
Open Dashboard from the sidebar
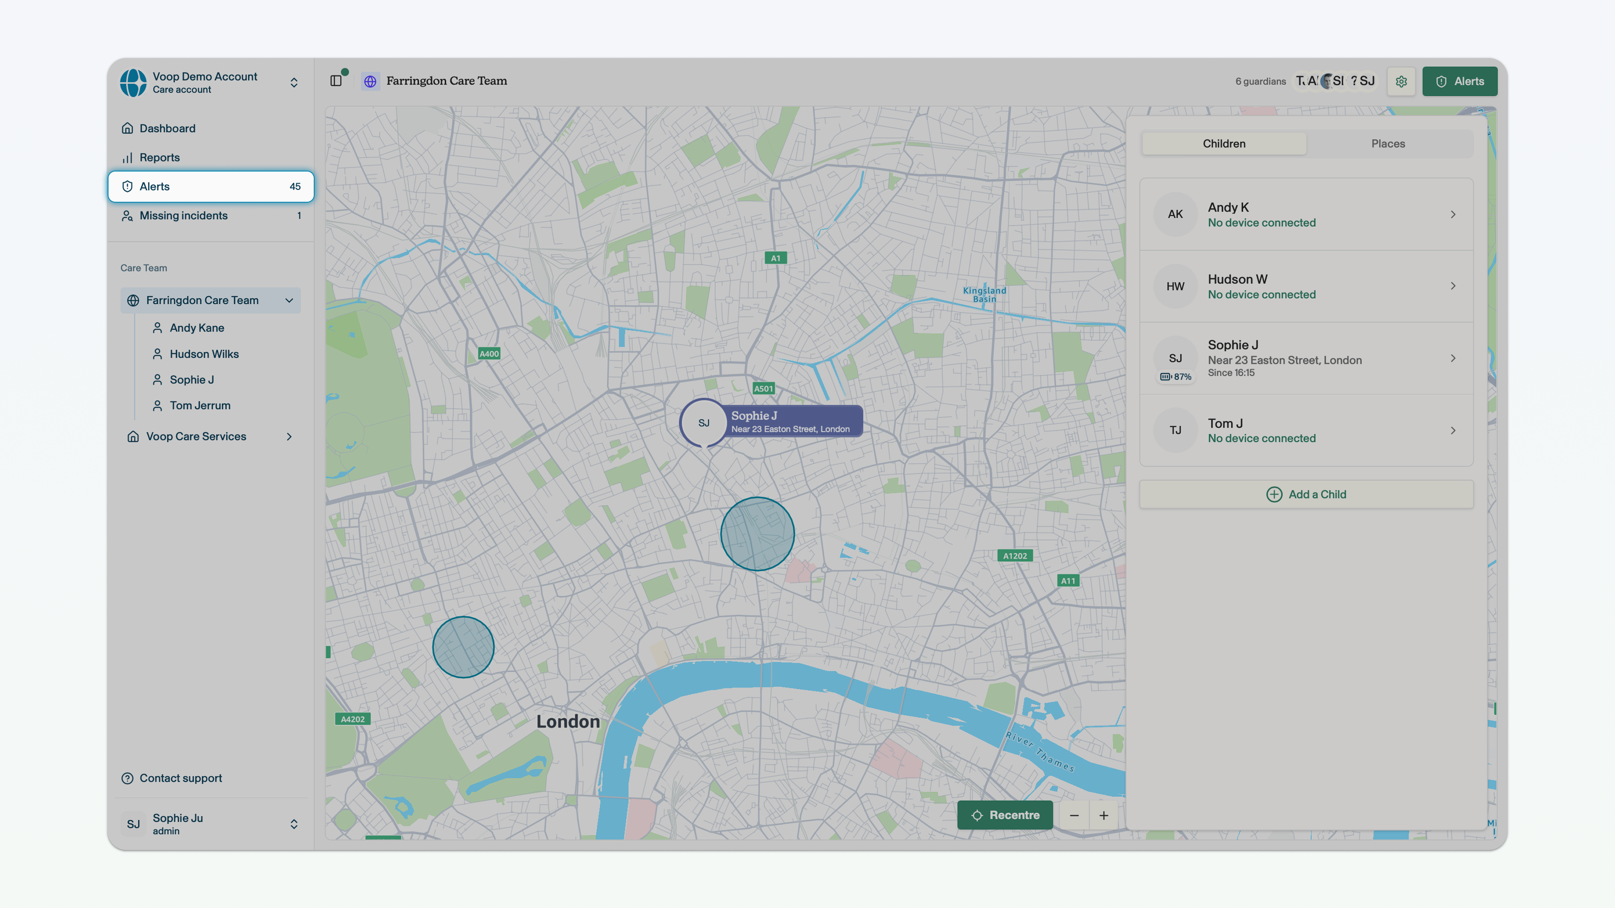211,129
